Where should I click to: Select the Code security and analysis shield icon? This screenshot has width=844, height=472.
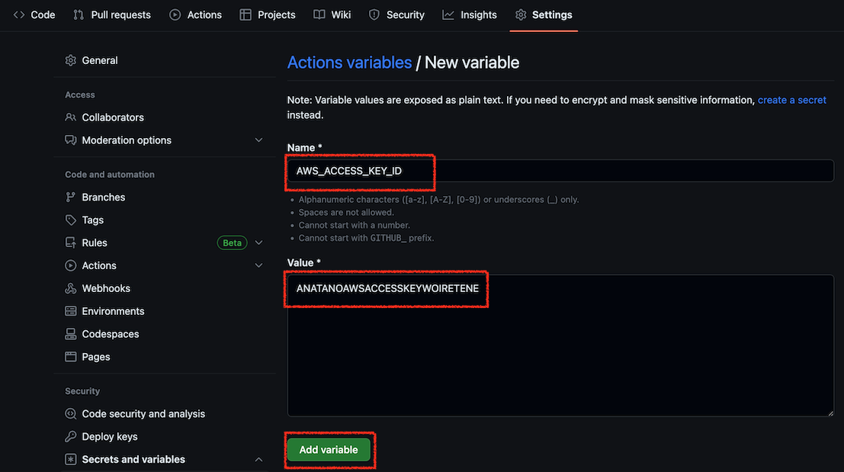click(x=69, y=413)
